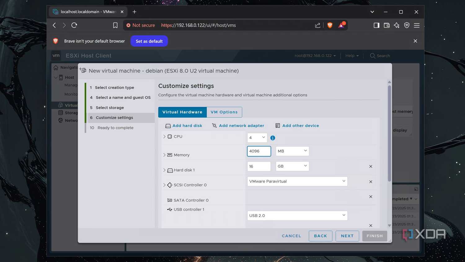Open the memory unit MB dropdown
This screenshot has height=262, width=465.
[x=292, y=151]
